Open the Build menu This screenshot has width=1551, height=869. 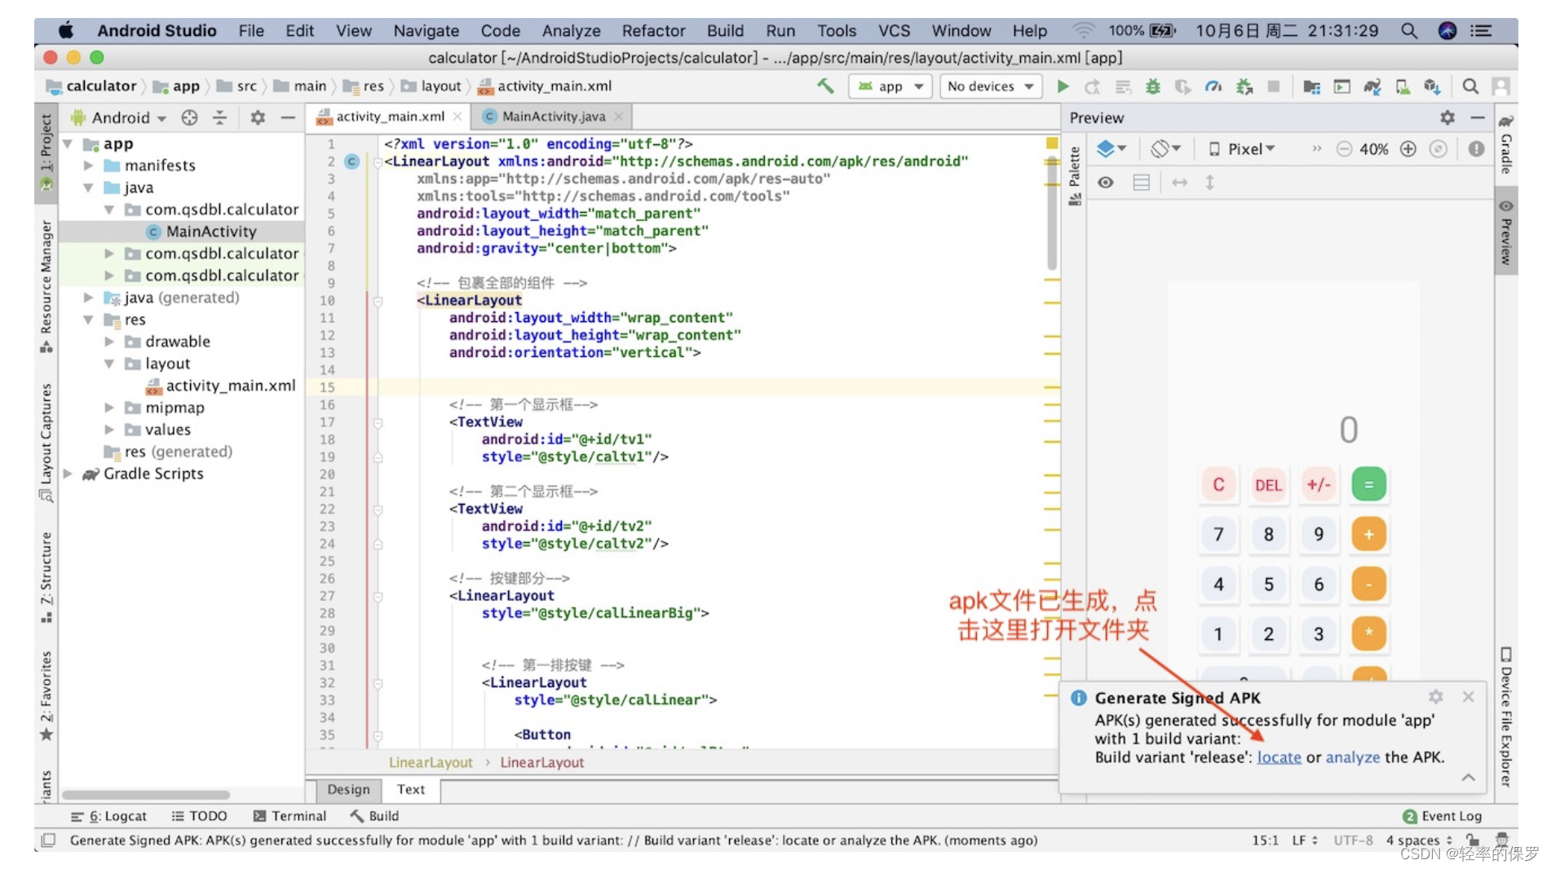[725, 31]
